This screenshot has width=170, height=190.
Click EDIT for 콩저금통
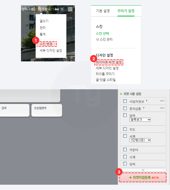(162, 108)
